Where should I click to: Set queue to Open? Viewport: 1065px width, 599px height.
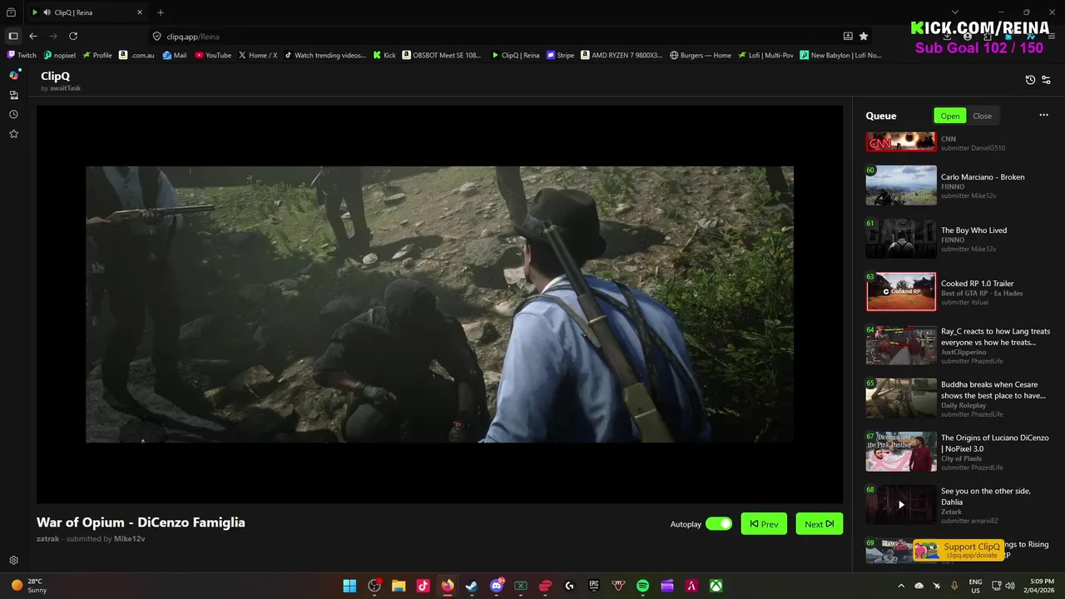[950, 116]
